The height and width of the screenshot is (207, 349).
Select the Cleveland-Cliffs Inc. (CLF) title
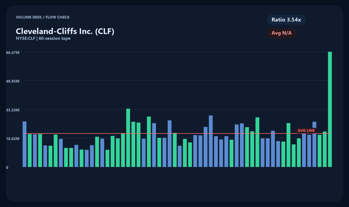point(65,31)
